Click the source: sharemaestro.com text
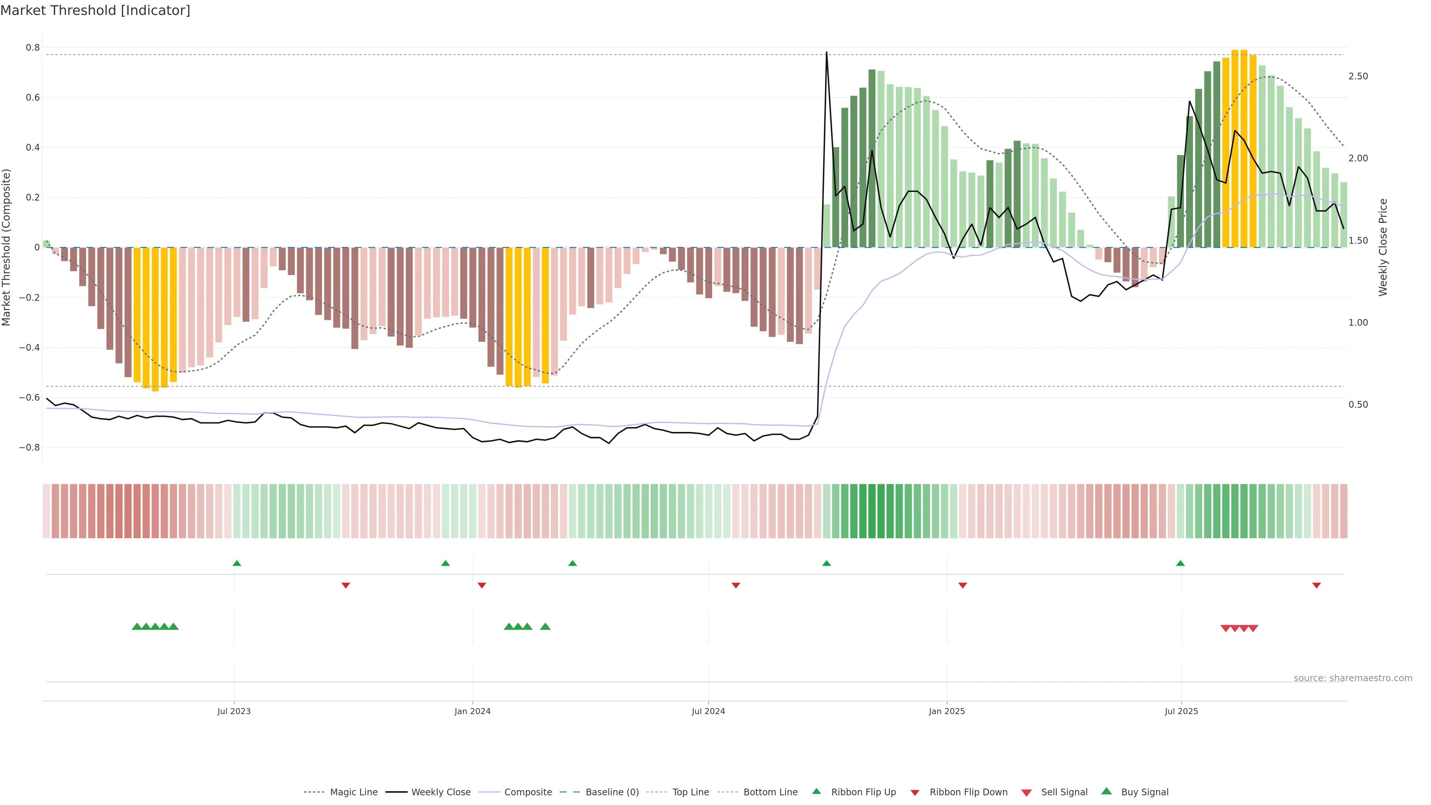This screenshot has height=805, width=1431. [x=1353, y=678]
